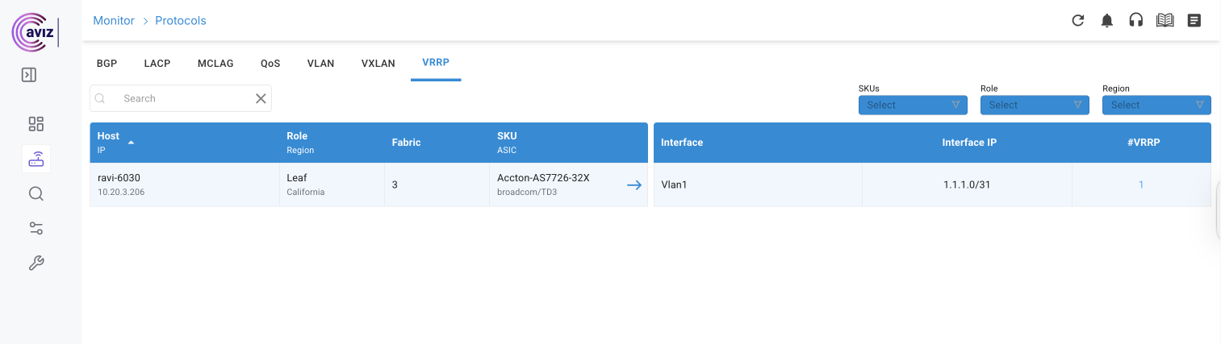Viewport: 1221px width, 344px height.
Task: Switch to the BGP tab
Action: [x=107, y=64]
